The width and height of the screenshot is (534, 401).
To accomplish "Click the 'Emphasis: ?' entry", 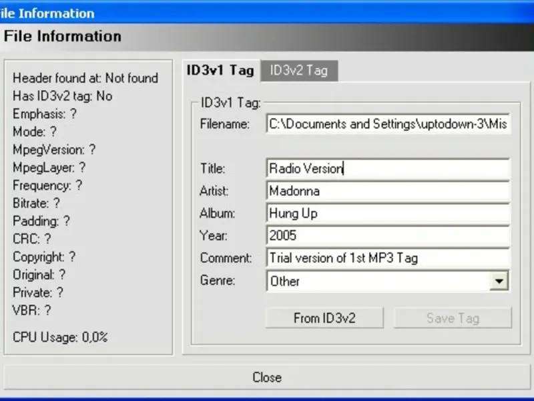I will pos(45,114).
